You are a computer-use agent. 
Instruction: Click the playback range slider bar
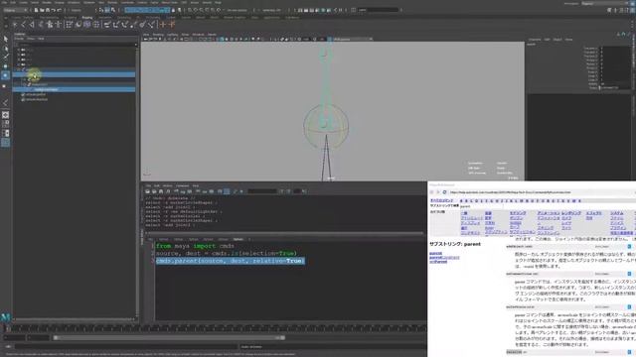click(x=169, y=337)
